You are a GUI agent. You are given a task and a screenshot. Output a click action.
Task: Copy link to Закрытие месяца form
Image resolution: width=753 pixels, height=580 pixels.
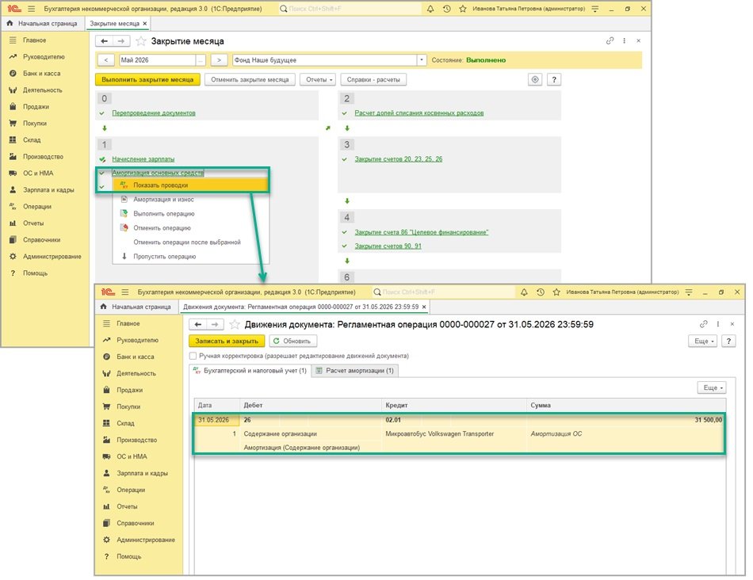click(610, 41)
